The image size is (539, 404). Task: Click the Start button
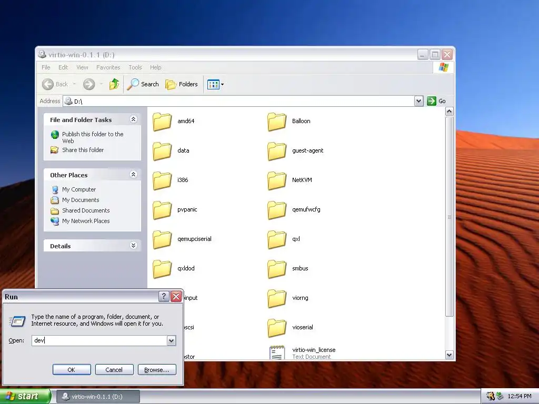(x=25, y=396)
